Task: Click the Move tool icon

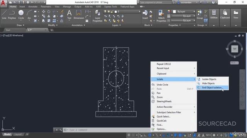Action: pyautogui.click(x=44, y=12)
